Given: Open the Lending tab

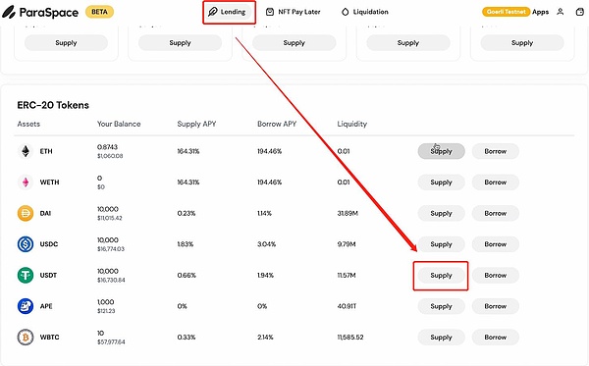Looking at the screenshot, I should [x=228, y=12].
